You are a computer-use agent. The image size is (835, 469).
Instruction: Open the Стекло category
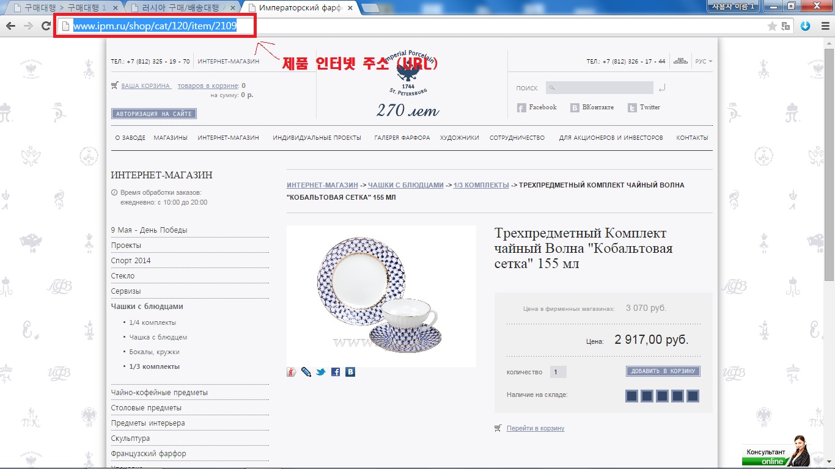coord(123,276)
